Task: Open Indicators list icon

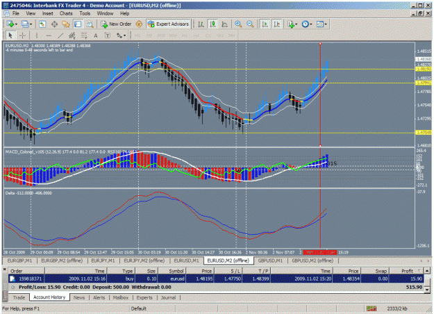Action: (290, 24)
